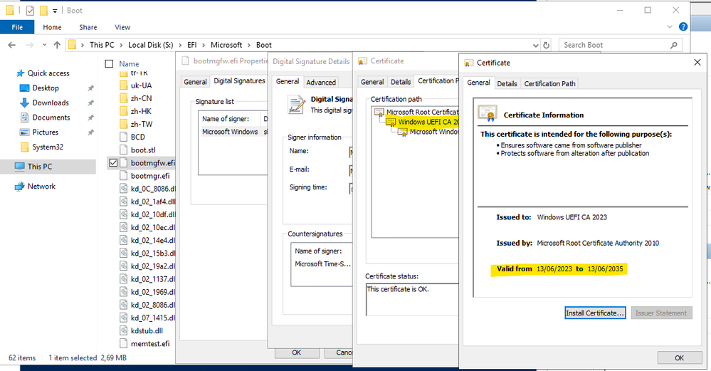This screenshot has height=371, width=711.
Task: Refresh the Boot folder view
Action: (547, 45)
